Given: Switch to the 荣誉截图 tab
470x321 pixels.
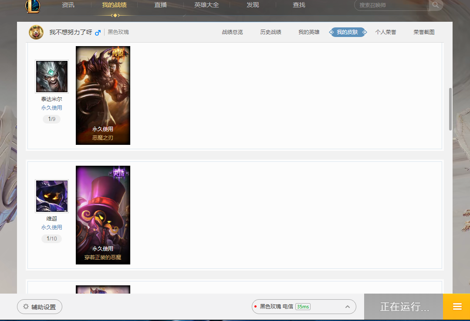Looking at the screenshot, I should click(424, 32).
